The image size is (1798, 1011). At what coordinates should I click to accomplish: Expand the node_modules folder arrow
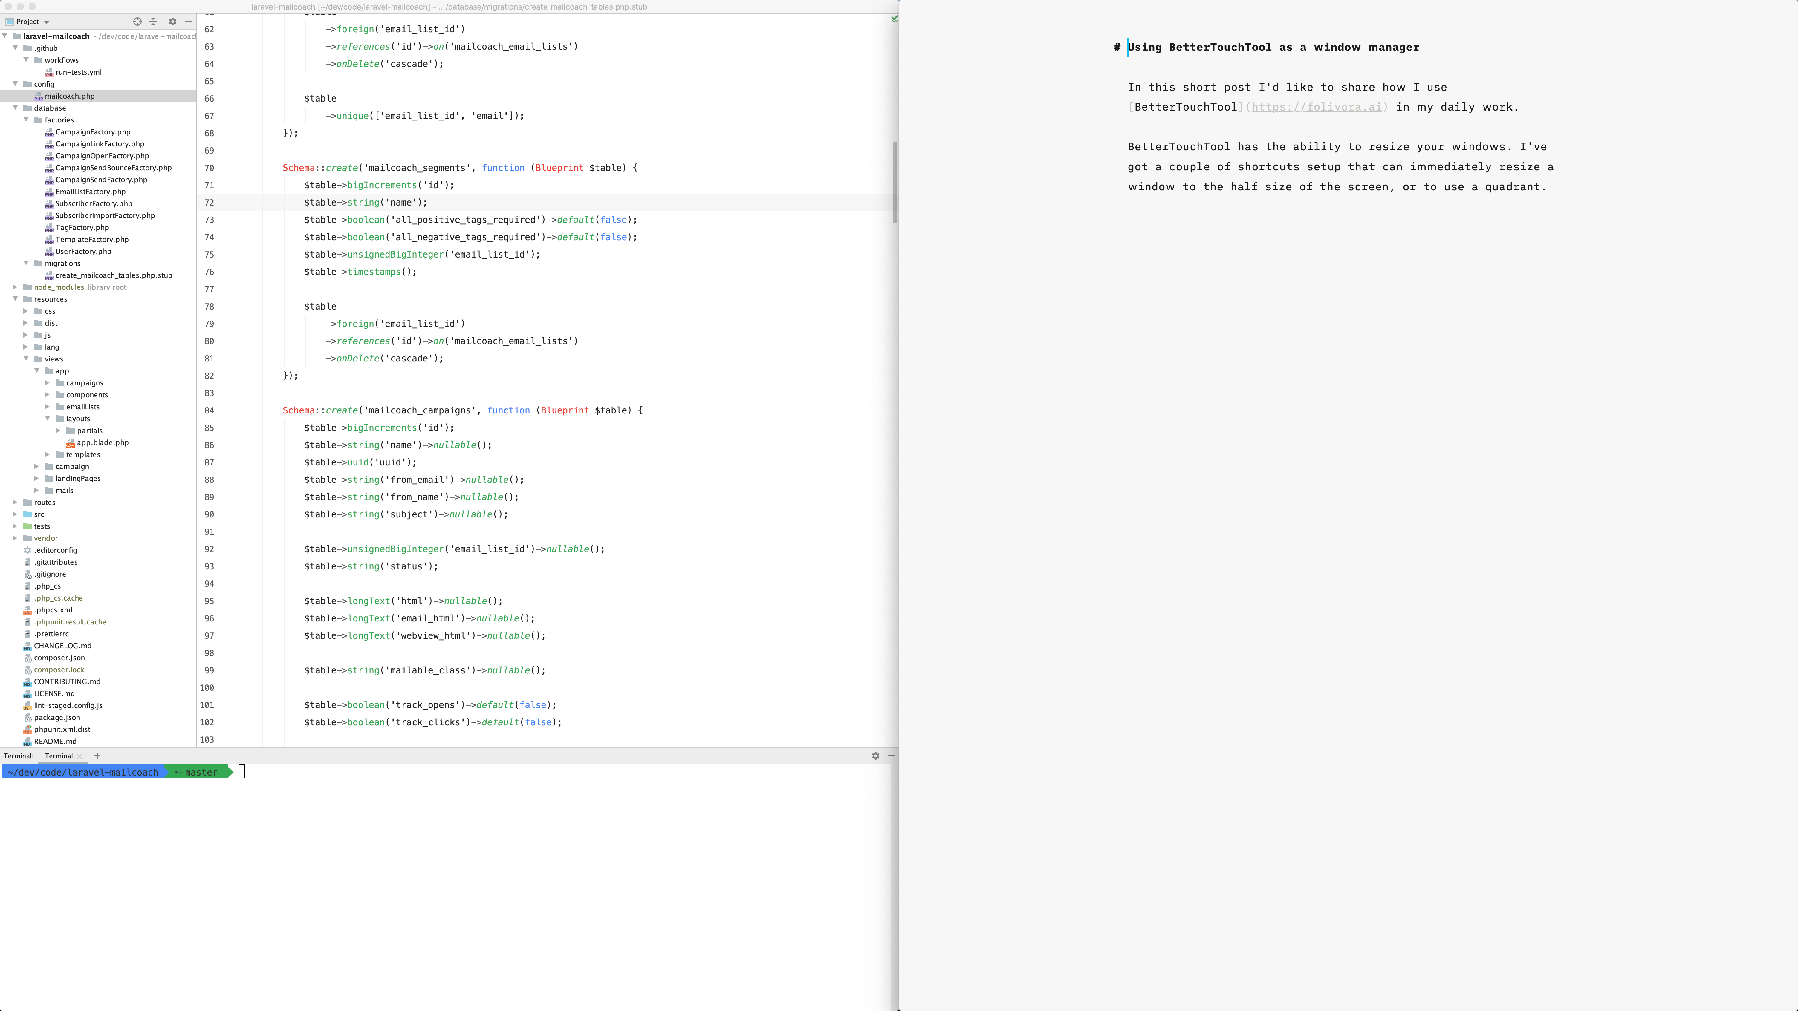(15, 287)
